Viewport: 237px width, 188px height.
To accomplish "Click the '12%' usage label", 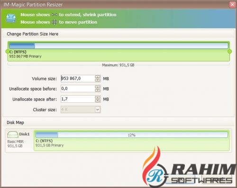I will 132,135.
